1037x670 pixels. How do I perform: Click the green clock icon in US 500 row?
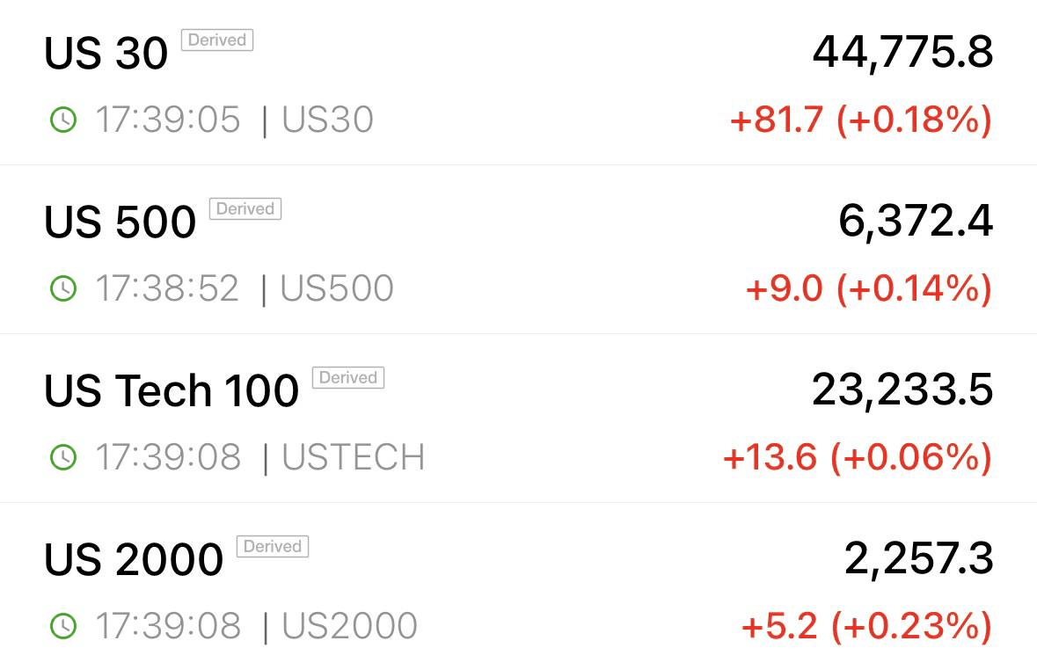[63, 288]
